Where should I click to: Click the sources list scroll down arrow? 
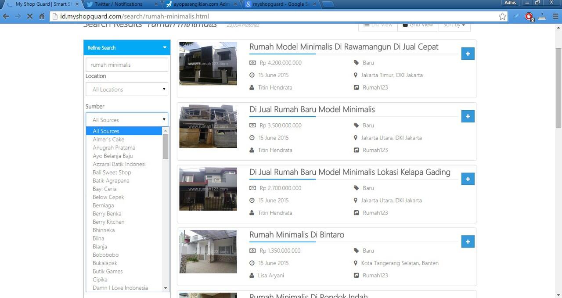pyautogui.click(x=166, y=288)
